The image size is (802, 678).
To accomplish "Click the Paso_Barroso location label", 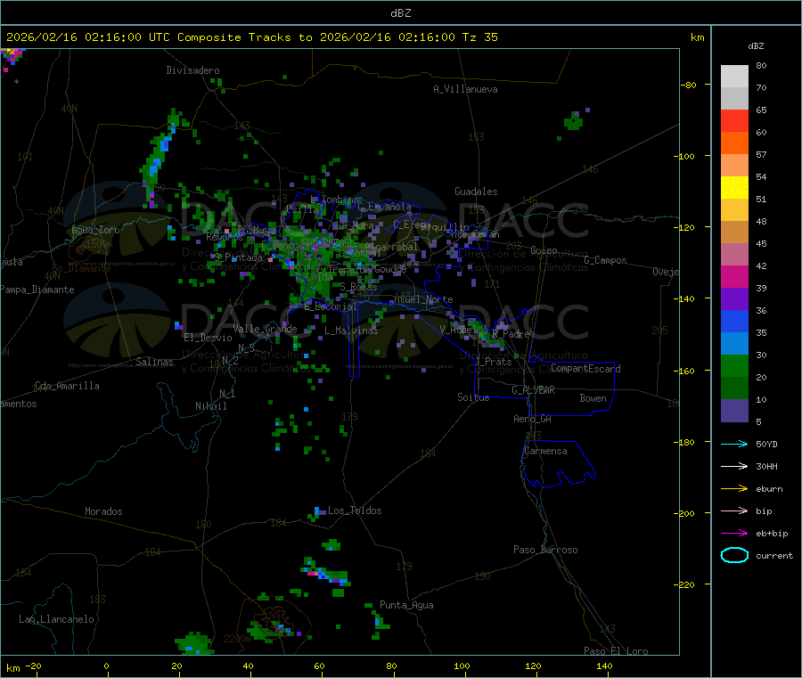I will click(545, 550).
